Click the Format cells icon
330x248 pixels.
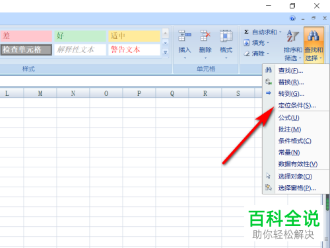pos(226,36)
